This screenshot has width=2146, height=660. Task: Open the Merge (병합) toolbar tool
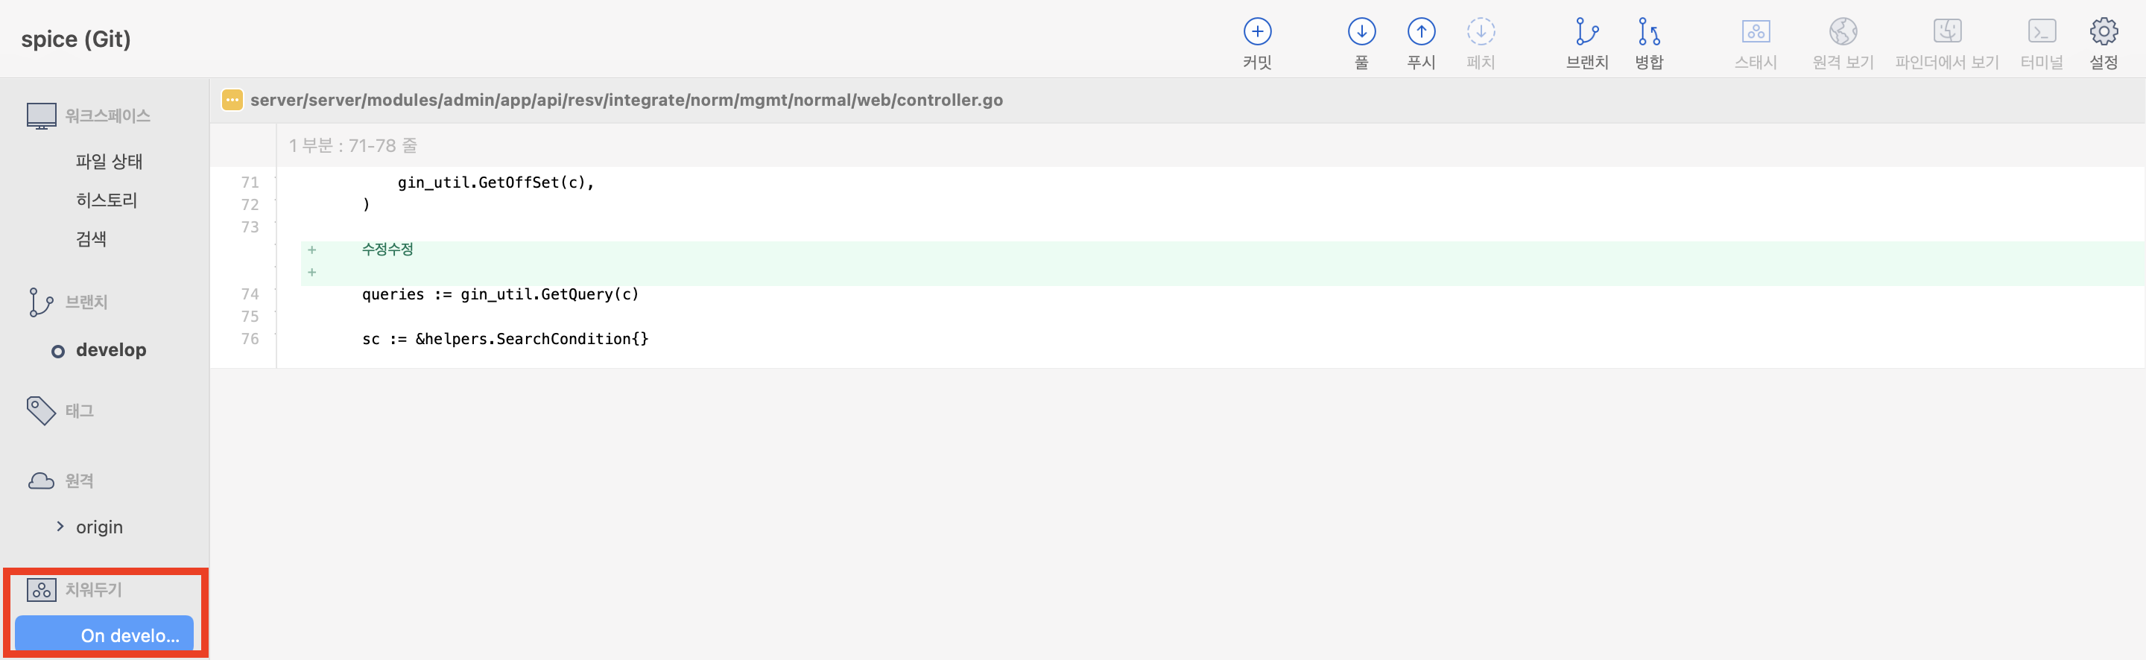tap(1649, 32)
